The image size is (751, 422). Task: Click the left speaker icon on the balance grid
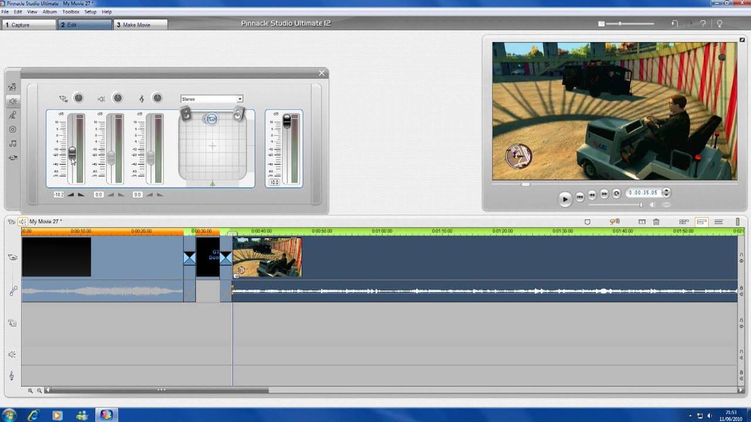click(186, 114)
